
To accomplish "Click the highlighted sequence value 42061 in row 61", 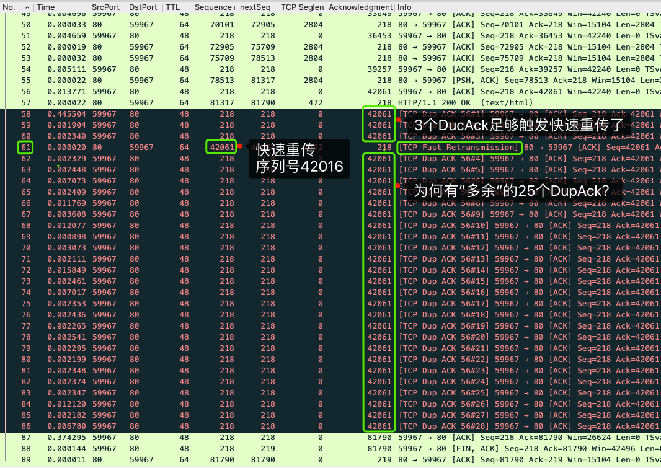I will [x=221, y=148].
